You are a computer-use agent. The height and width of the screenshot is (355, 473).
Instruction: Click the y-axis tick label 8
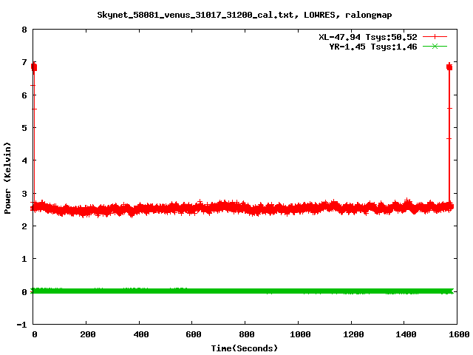pos(24,30)
